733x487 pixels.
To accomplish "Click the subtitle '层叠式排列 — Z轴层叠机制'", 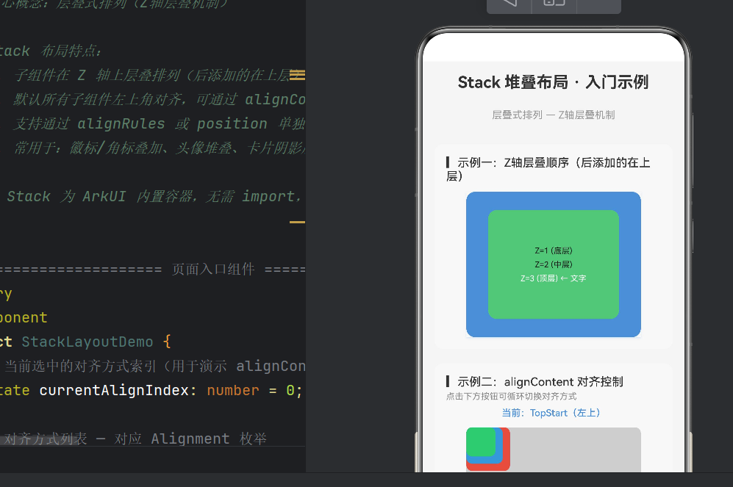I will (x=553, y=115).
